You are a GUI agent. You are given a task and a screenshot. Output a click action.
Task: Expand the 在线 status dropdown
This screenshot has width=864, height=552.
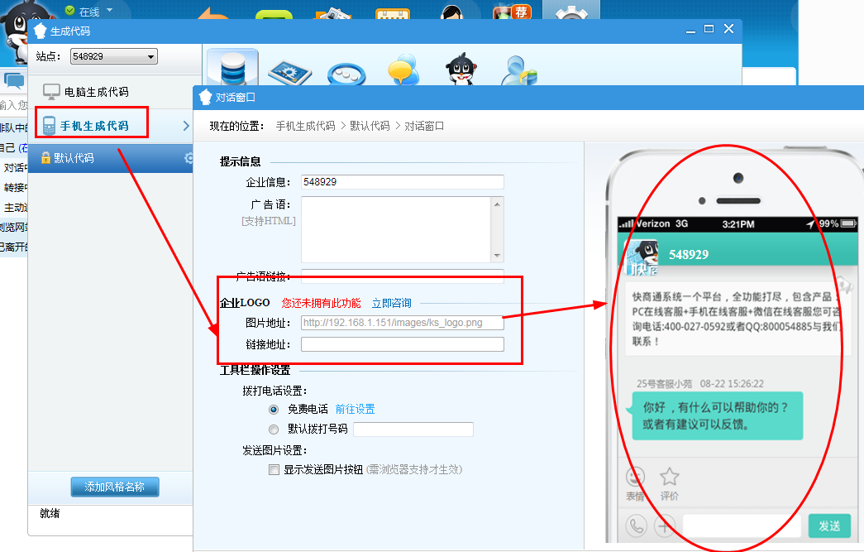point(108,12)
